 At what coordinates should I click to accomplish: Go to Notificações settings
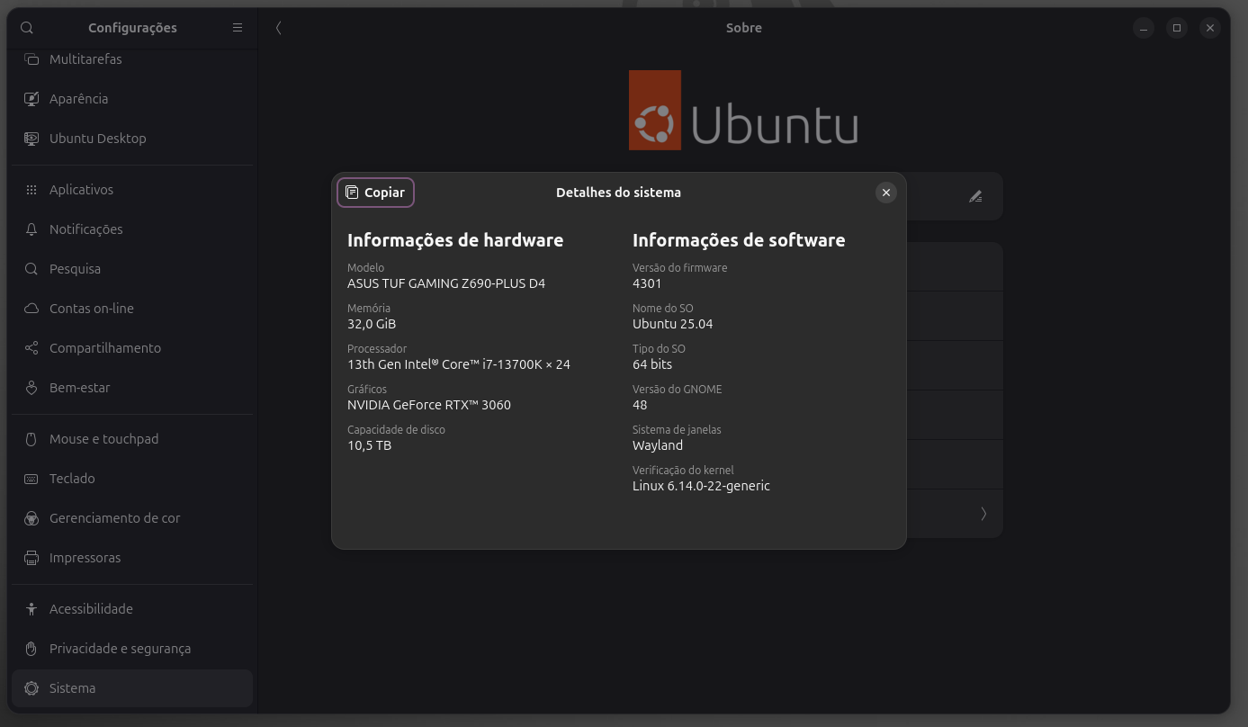132,229
